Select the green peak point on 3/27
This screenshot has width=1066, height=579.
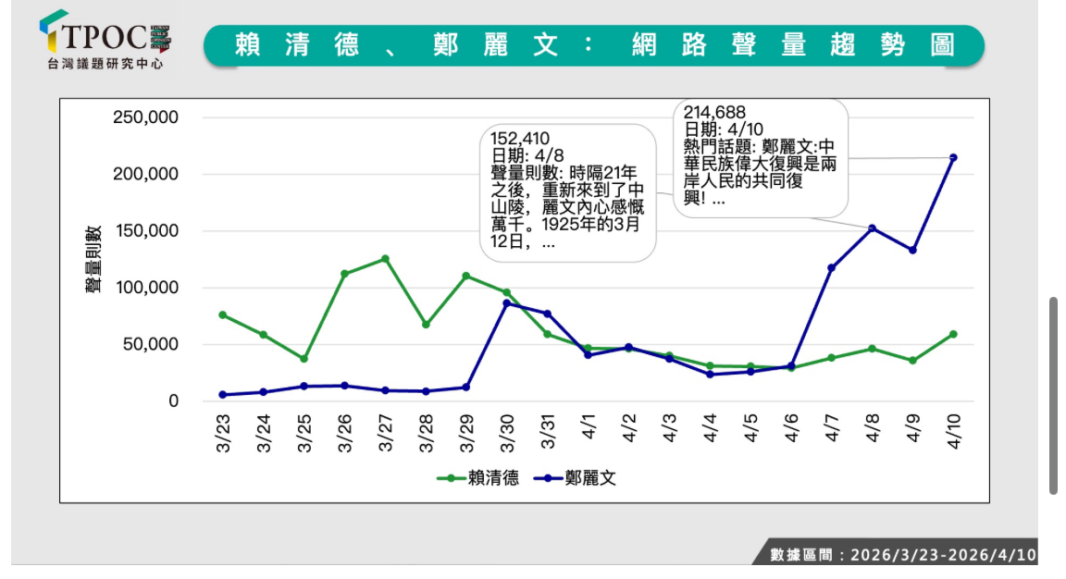(x=384, y=259)
